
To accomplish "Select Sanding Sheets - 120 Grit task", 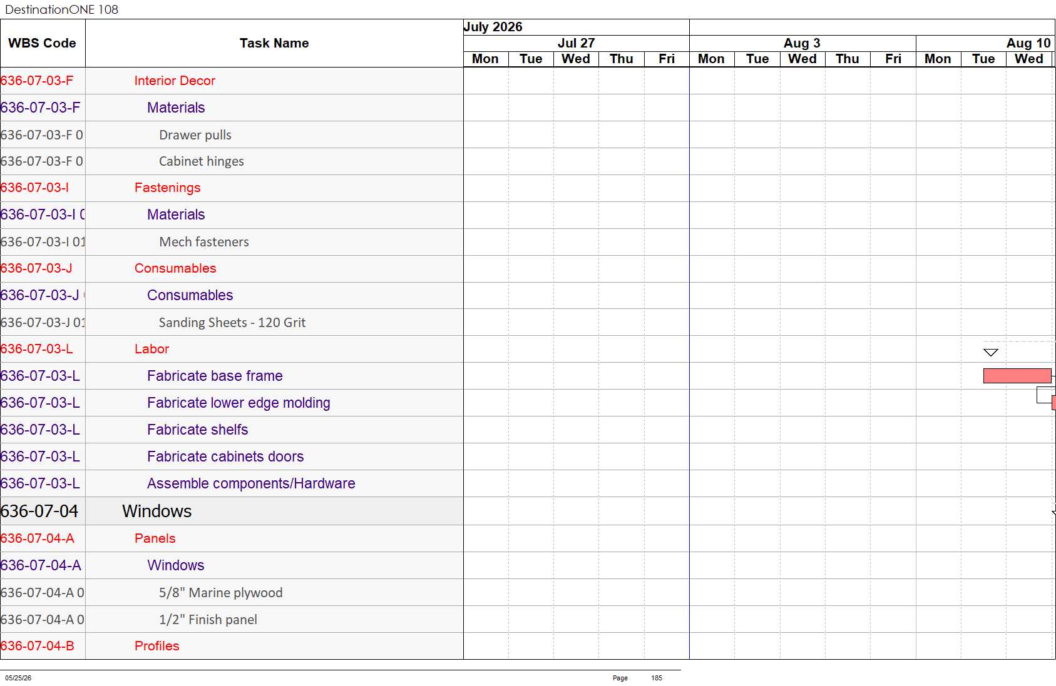I will (x=232, y=323).
